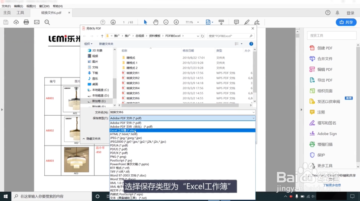Select the highlighter pen tool
This screenshot has height=201, width=360.
[247, 22]
